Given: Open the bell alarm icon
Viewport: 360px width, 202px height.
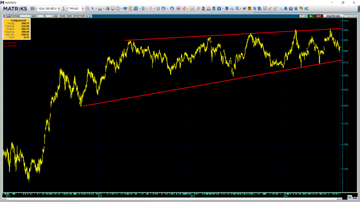Looking at the screenshot, I should click(x=285, y=8).
